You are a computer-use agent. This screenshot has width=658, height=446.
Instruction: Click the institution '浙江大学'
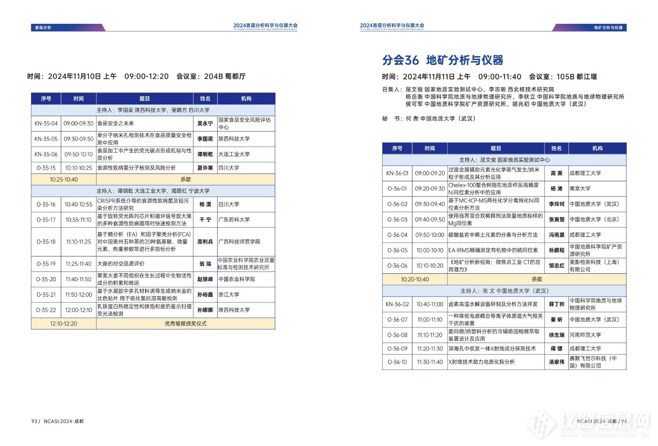[x=229, y=295]
